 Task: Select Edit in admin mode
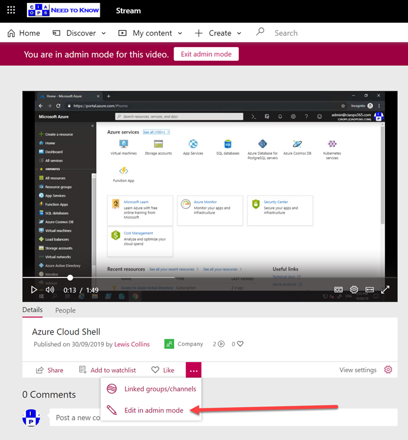(154, 410)
